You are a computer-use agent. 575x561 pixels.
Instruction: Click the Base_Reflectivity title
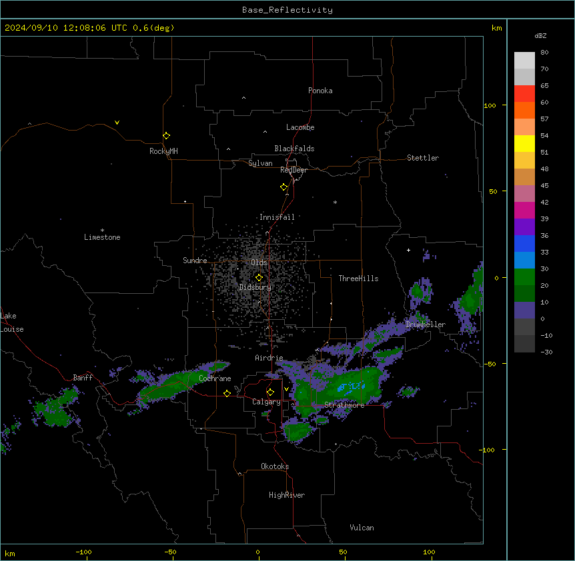coord(287,10)
